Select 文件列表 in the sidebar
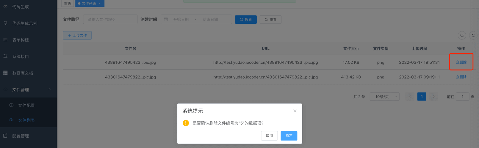 click(26, 120)
